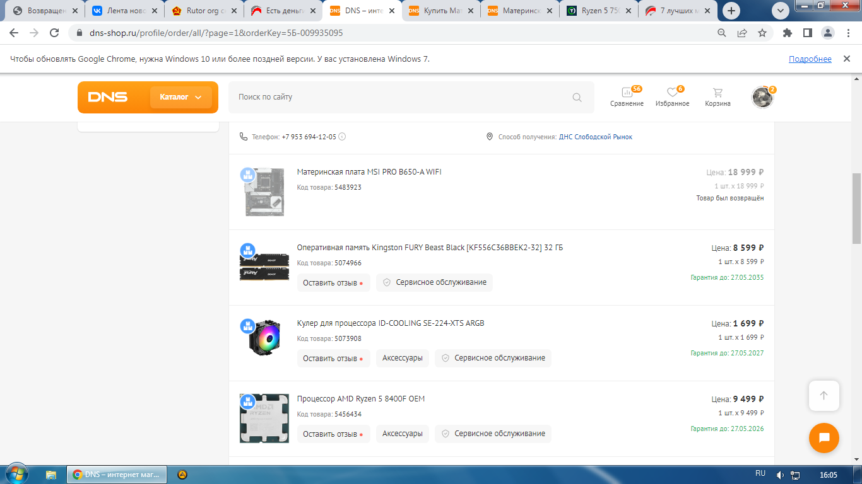Open Chrome profile account icon

827,33
